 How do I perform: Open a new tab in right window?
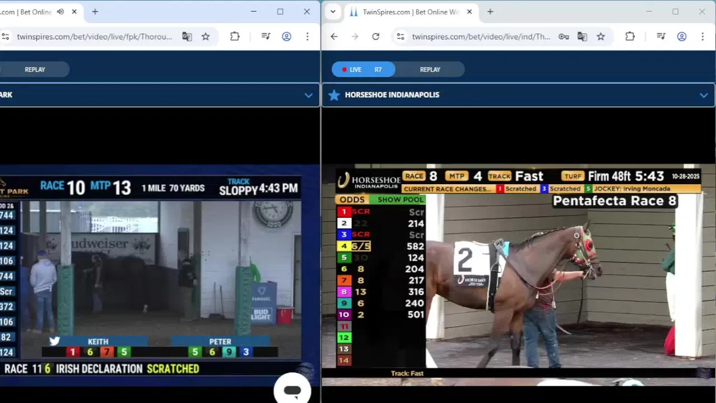[490, 12]
